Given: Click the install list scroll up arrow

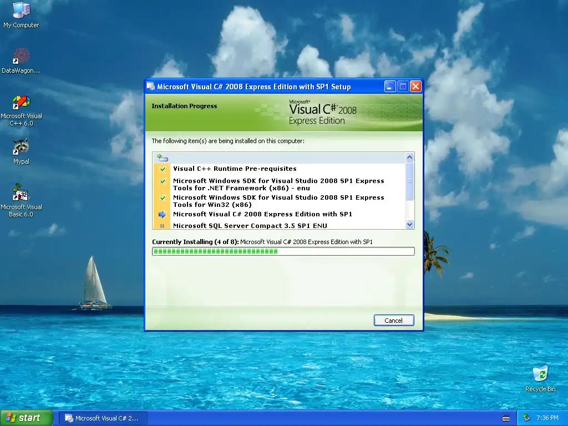Looking at the screenshot, I should [409, 157].
